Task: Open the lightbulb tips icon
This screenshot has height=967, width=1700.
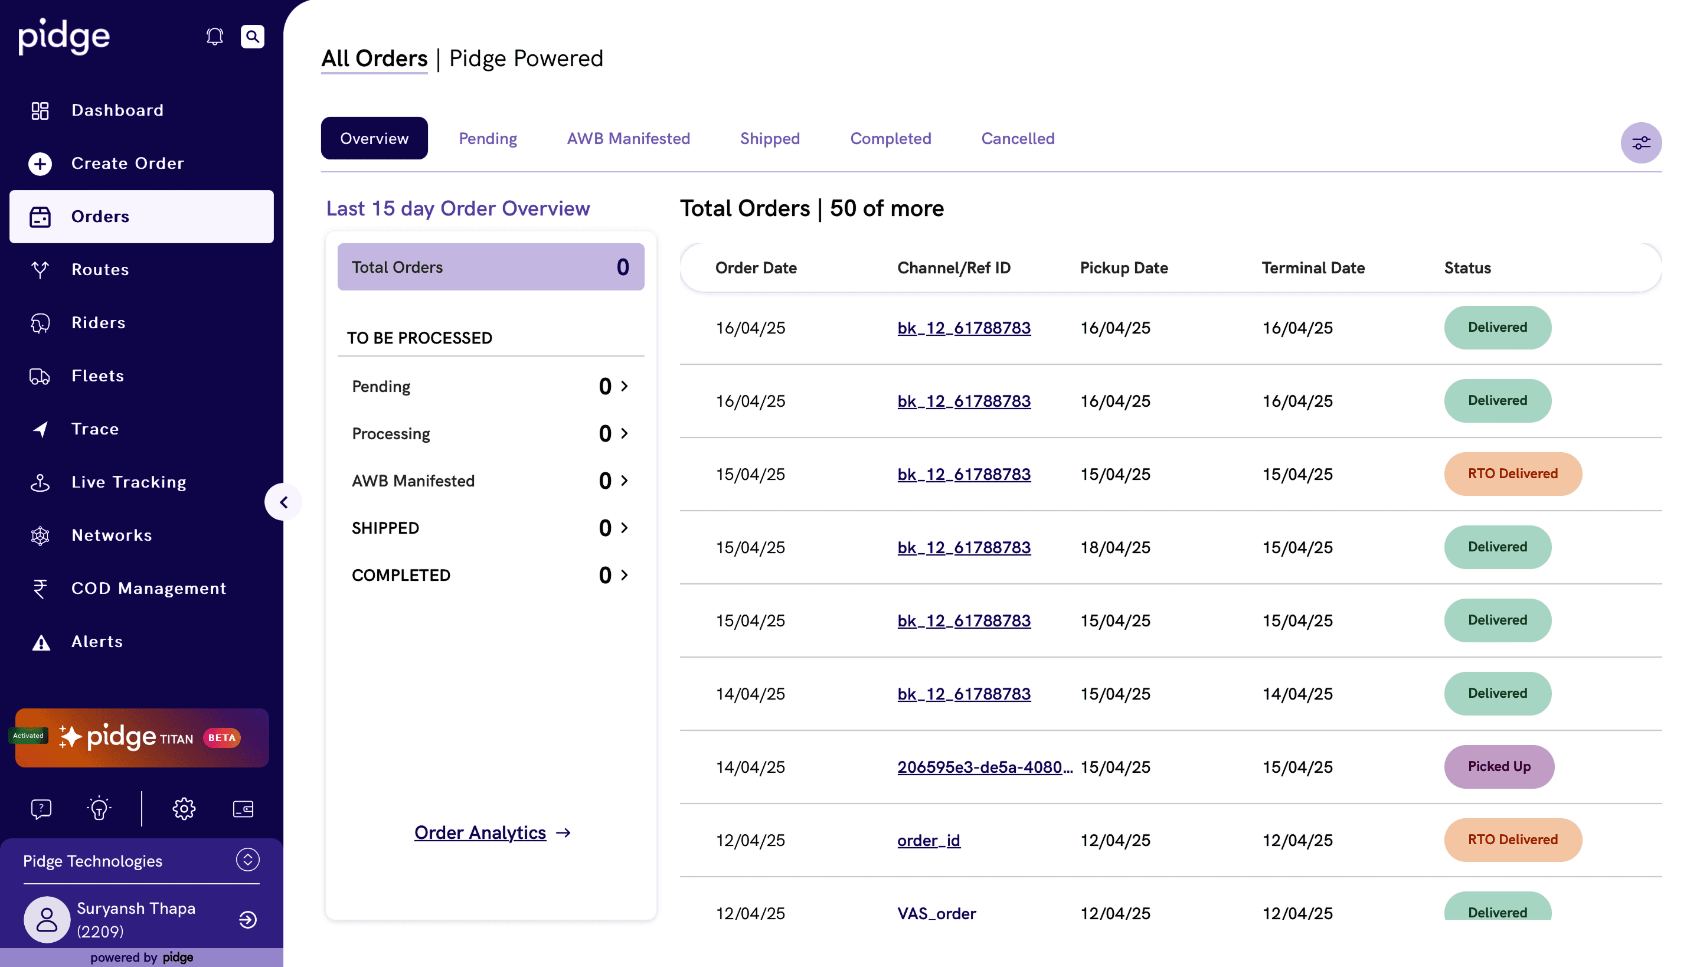Action: click(99, 808)
